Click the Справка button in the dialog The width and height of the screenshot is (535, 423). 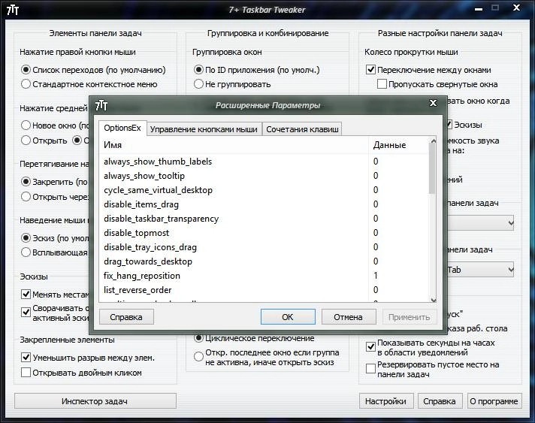(x=126, y=317)
